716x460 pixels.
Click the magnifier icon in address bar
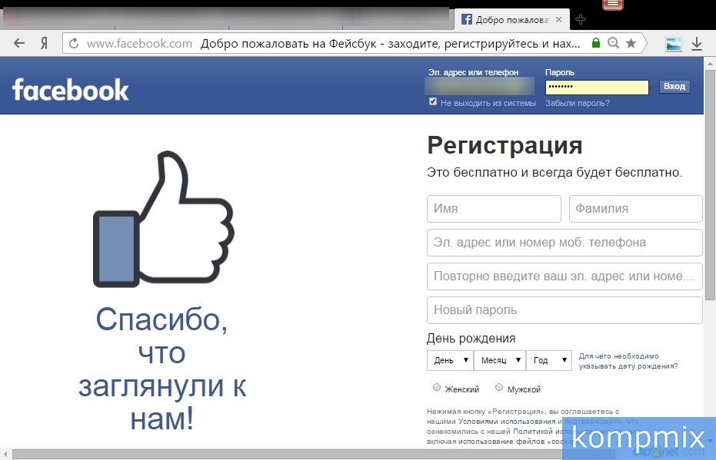(613, 43)
